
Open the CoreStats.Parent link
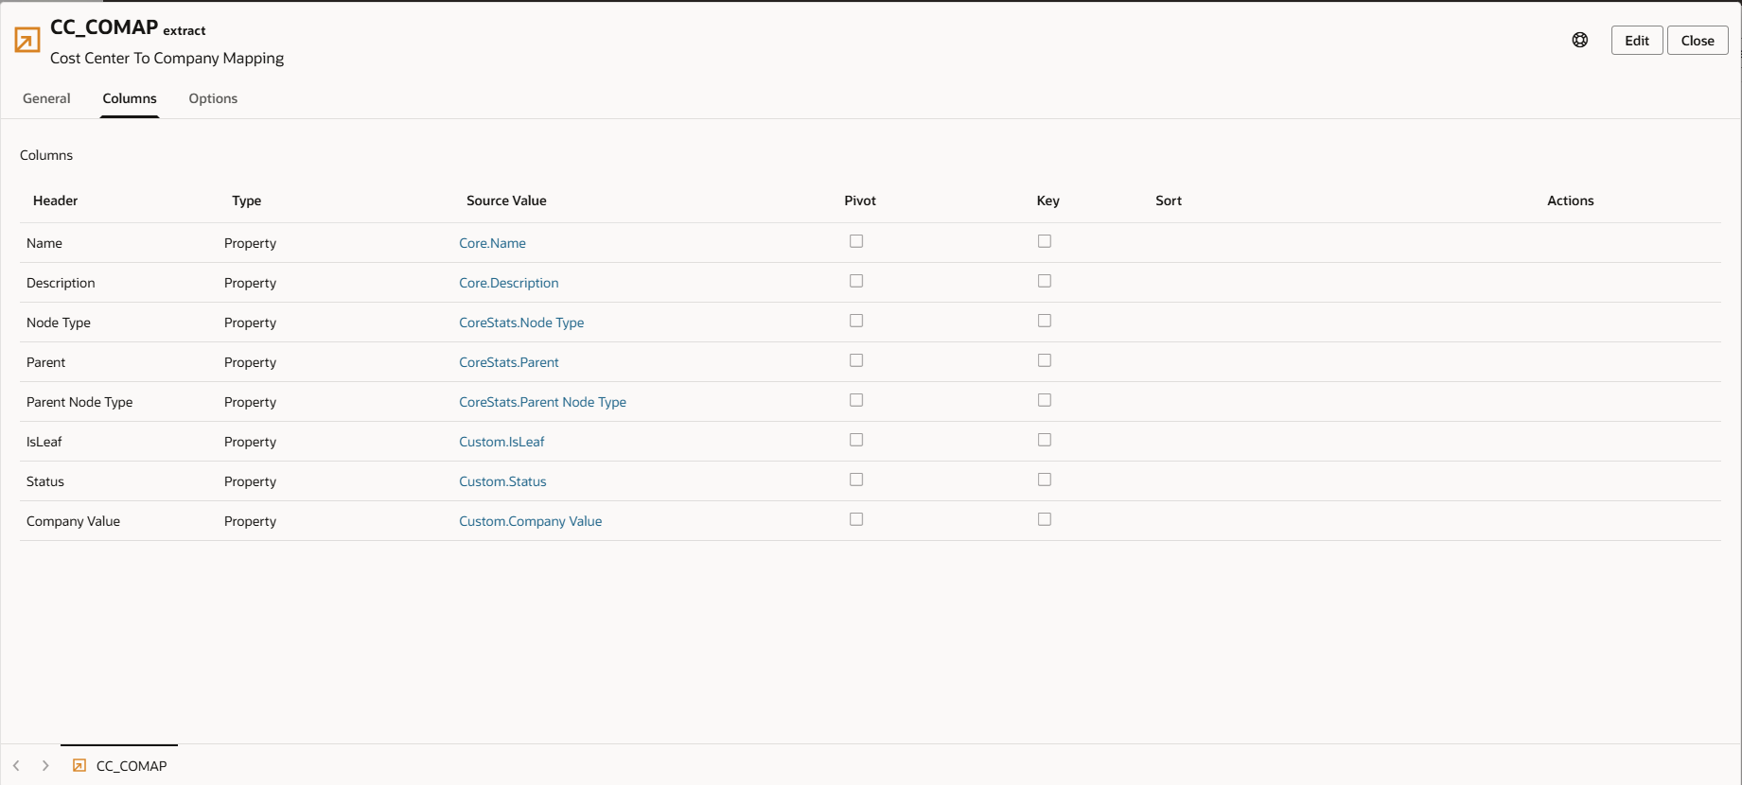[509, 362]
